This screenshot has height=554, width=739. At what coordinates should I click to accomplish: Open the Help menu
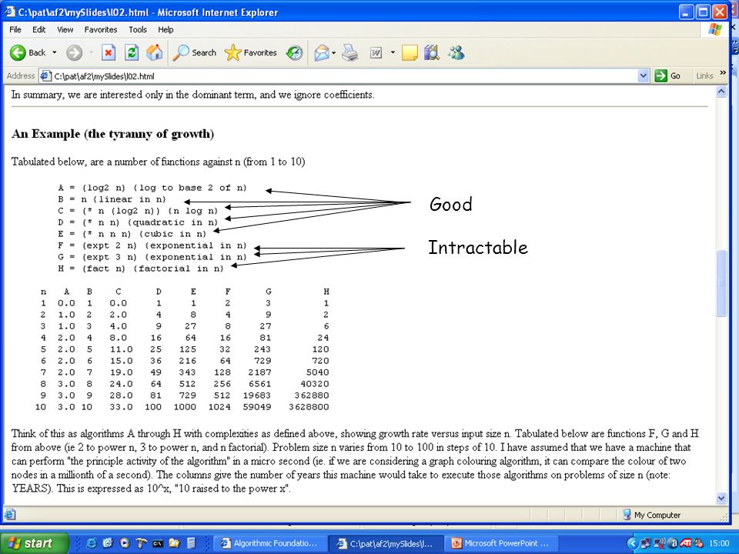tap(166, 30)
